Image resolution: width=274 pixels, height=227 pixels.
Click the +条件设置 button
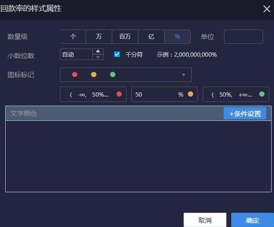(x=245, y=114)
